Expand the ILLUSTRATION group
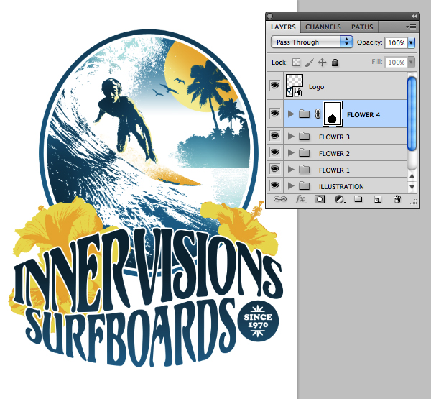 pyautogui.click(x=291, y=186)
